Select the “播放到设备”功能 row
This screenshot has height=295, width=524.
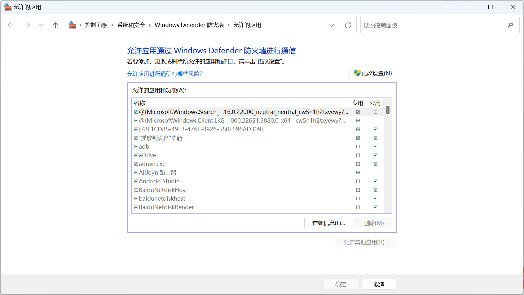click(258, 138)
